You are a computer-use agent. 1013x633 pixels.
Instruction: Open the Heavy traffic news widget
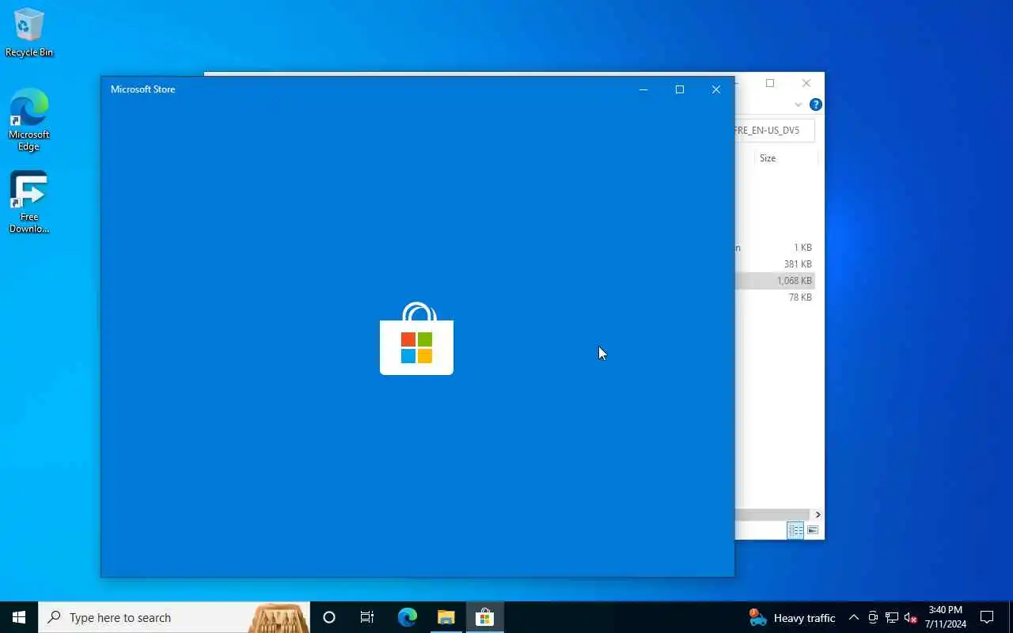coord(792,618)
